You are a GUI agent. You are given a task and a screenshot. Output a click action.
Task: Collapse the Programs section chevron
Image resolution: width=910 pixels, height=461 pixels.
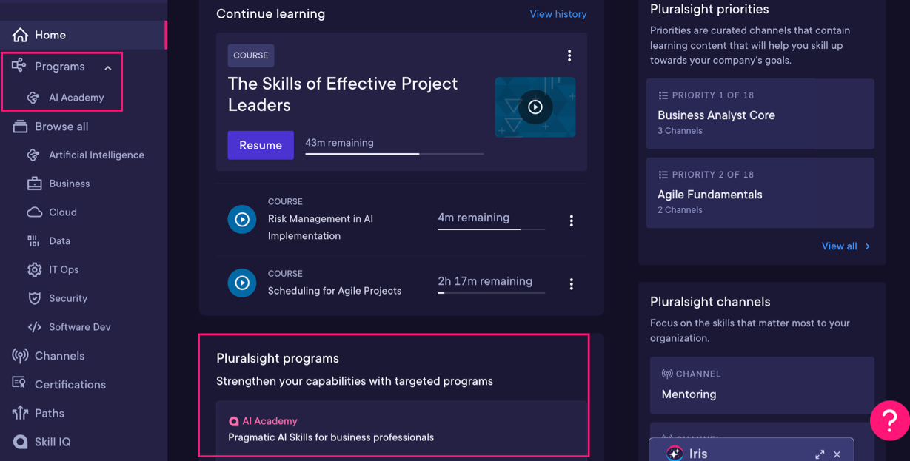(108, 67)
